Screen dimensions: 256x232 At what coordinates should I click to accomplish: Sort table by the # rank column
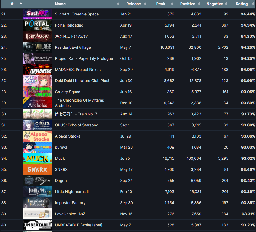pos(12,4)
